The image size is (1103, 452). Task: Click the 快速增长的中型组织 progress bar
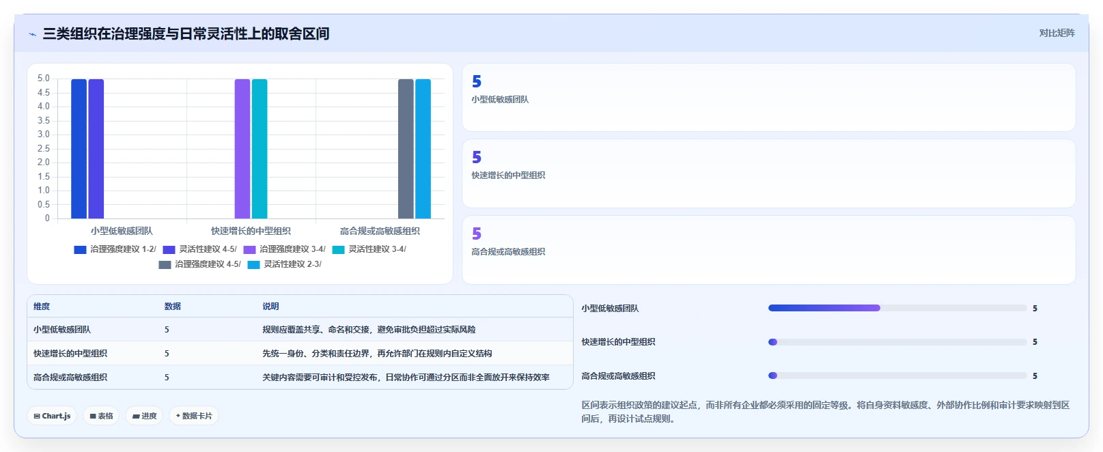(x=897, y=342)
